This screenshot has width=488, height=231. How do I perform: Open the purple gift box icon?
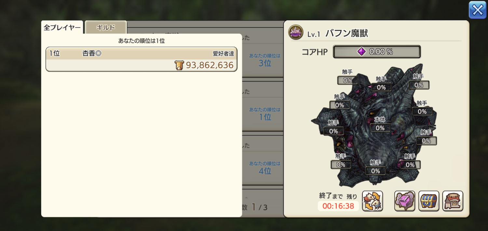pyautogui.click(x=405, y=201)
